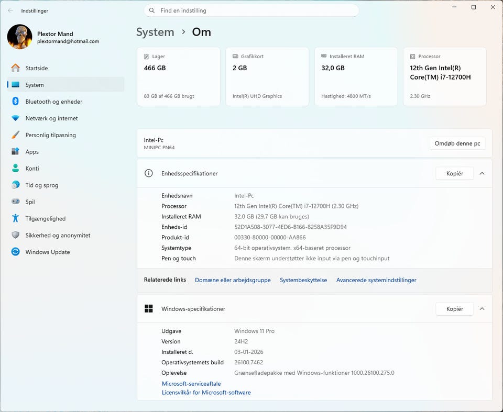Click the Windows Update sync icon

[15, 252]
